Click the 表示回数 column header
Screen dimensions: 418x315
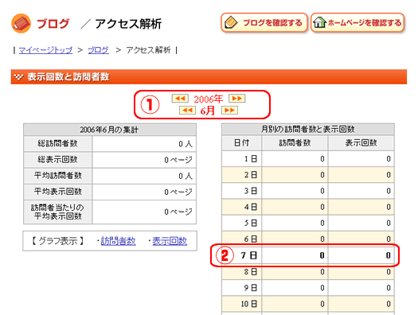[x=361, y=143]
